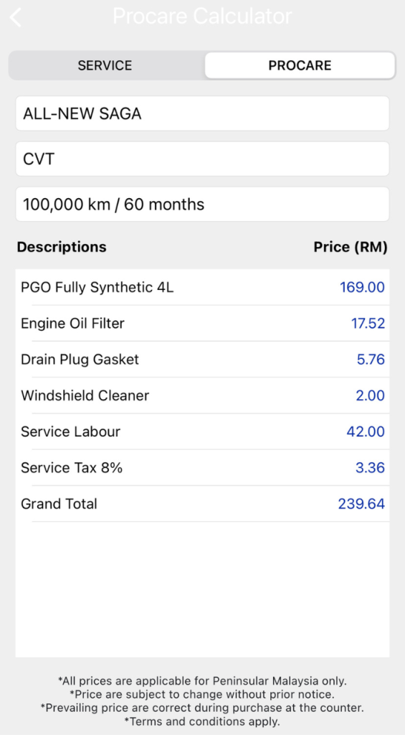The image size is (405, 735).
Task: Select the Service Labour row label
Action: point(70,431)
